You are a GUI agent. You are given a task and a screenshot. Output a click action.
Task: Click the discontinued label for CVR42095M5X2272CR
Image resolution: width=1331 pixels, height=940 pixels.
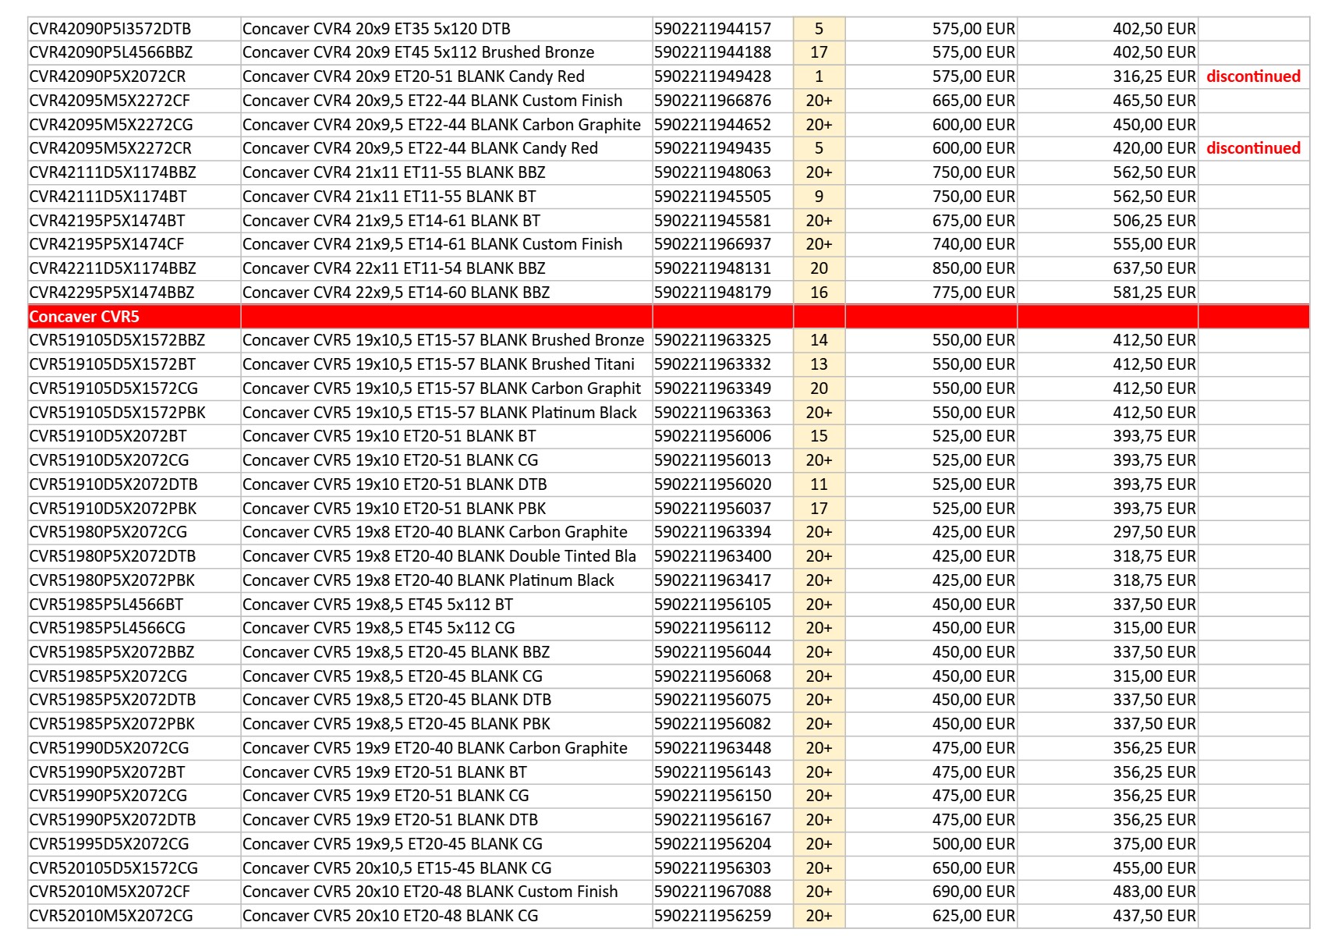pos(1253,148)
